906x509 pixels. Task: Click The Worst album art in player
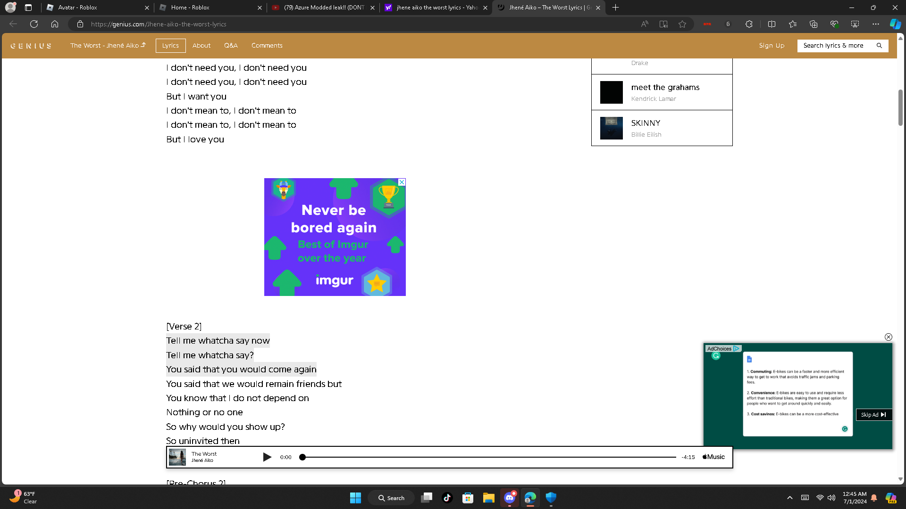click(x=177, y=457)
